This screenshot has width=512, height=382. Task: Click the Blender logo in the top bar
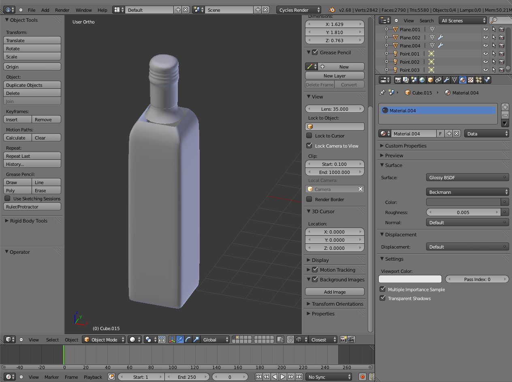pyautogui.click(x=332, y=10)
